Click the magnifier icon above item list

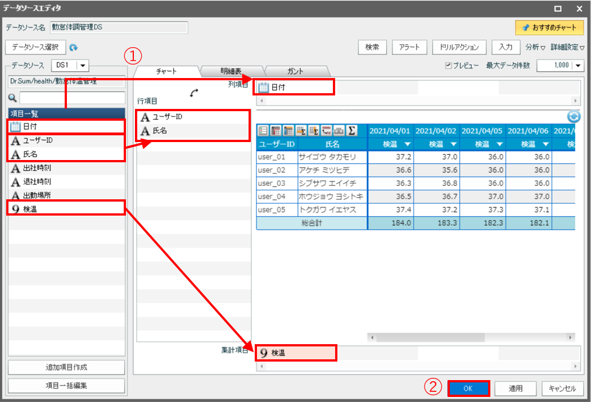[13, 98]
